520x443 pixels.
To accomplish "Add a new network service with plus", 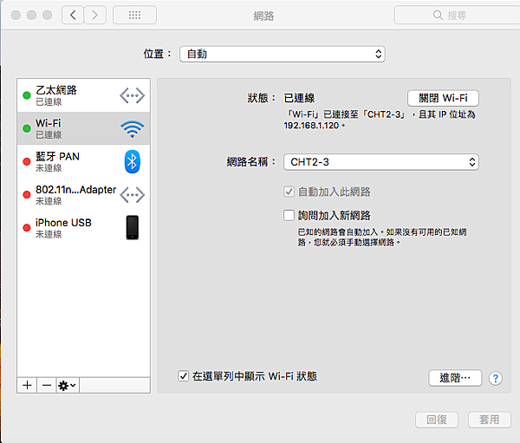I will [x=27, y=385].
